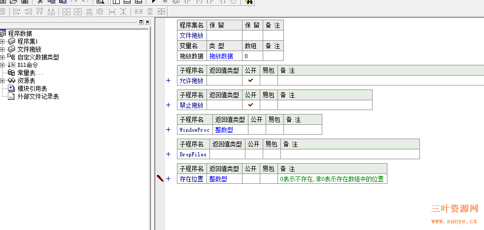
Task: Click the 整数型 return type of 存在位置
Action: [218, 179]
